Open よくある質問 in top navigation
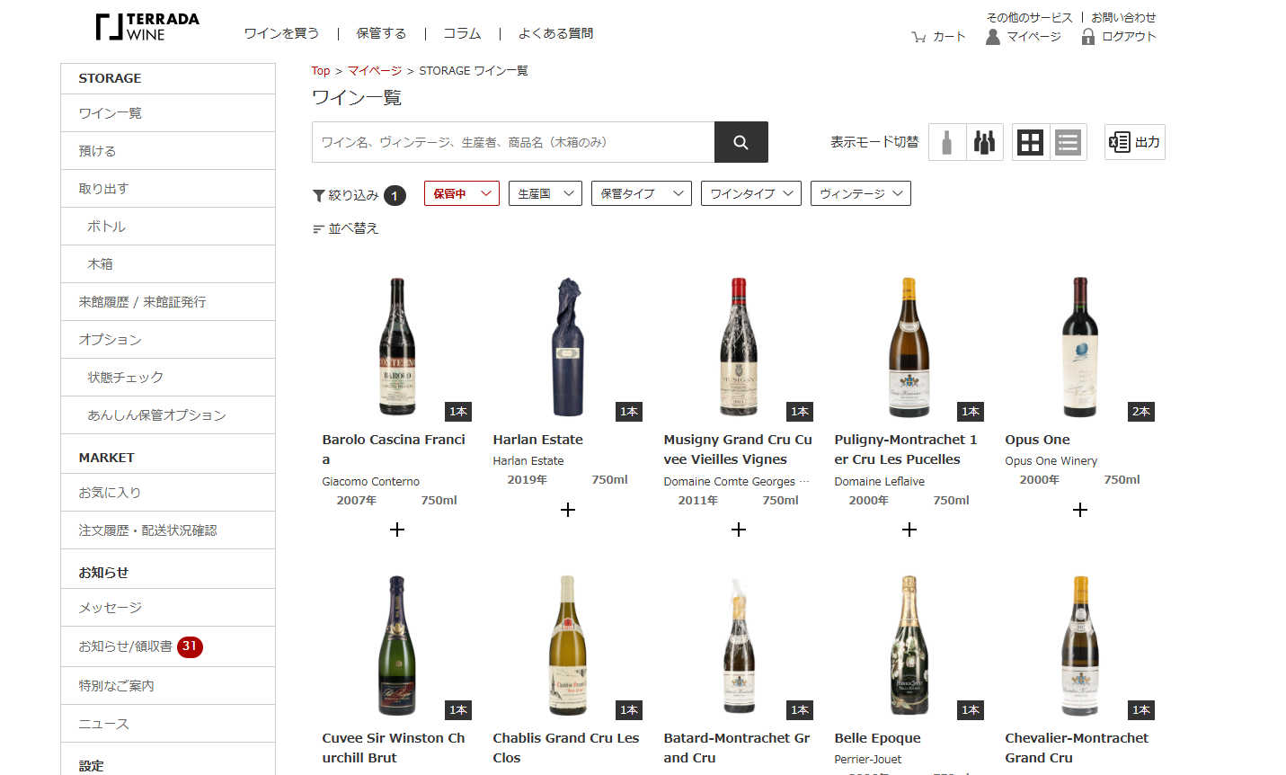1286x775 pixels. pos(555,33)
